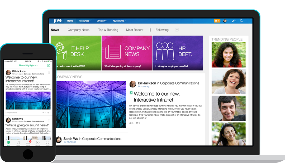Tap the Saved icon in the phone bottom bar
This screenshot has width=285, height=163.
tap(18, 142)
